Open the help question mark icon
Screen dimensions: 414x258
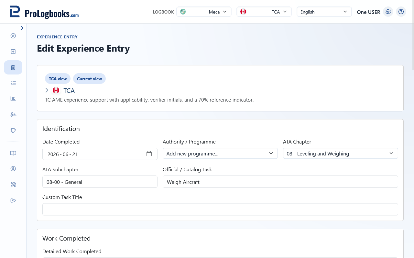tap(401, 12)
